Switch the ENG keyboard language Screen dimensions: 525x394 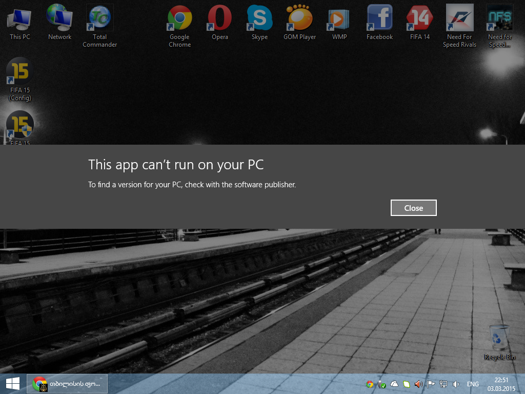(x=472, y=384)
